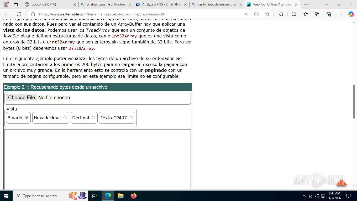The image size is (357, 201).
Task: Close the 'Web Tool Online: Visor binario' tab
Action: [x=296, y=4]
